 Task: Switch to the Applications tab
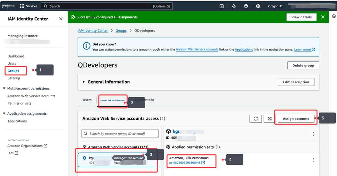pos(144,100)
